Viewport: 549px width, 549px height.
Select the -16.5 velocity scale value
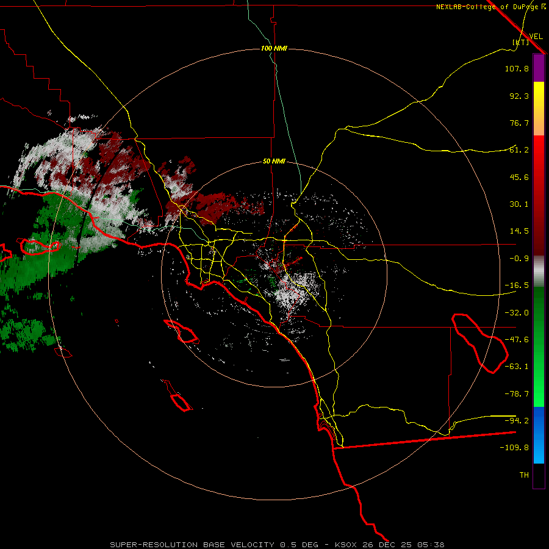pyautogui.click(x=517, y=285)
